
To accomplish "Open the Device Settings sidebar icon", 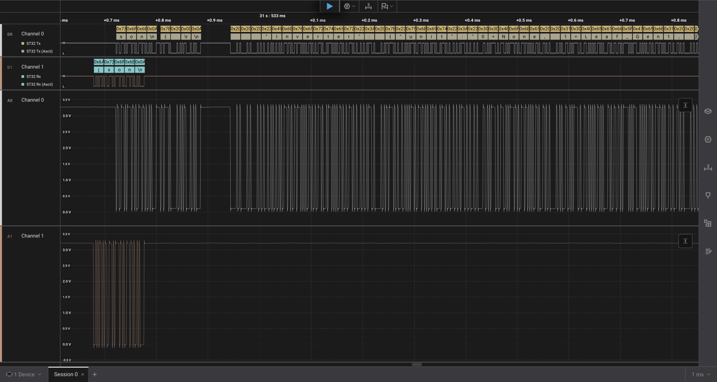I will (708, 111).
